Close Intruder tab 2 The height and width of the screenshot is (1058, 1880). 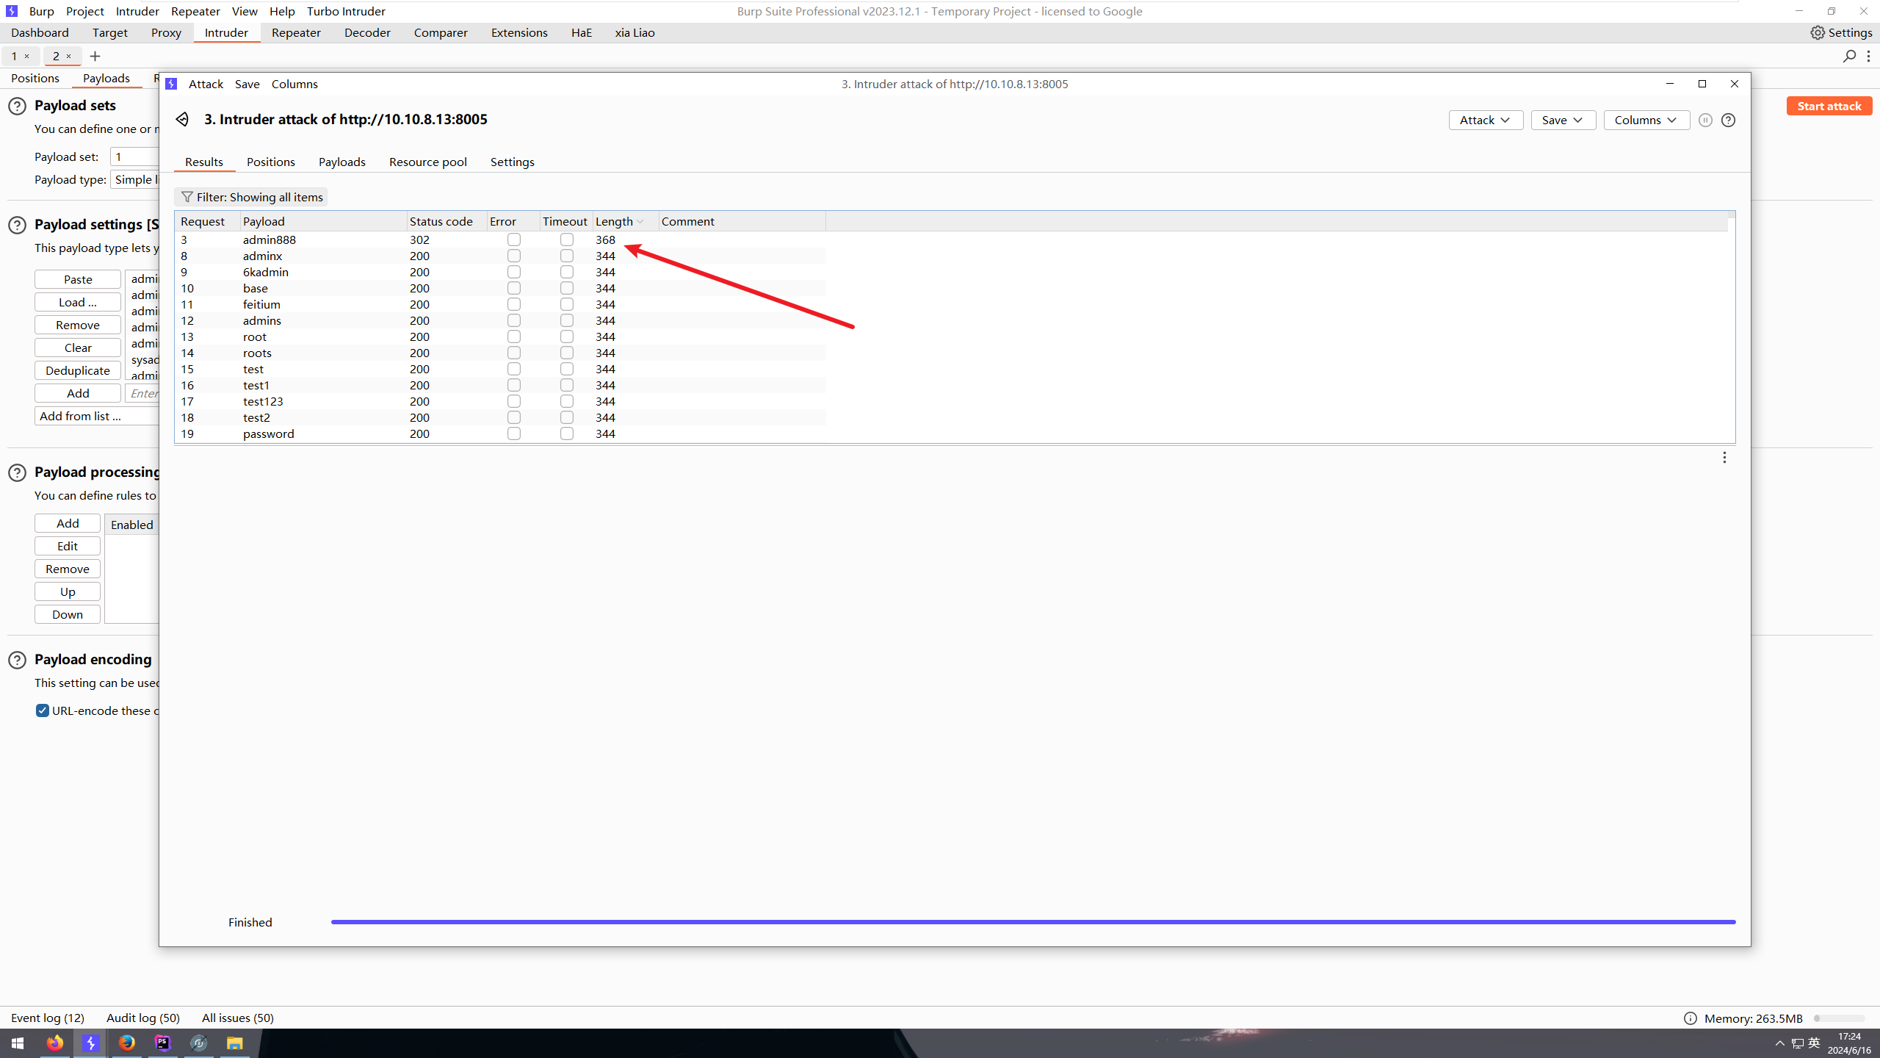click(x=69, y=56)
